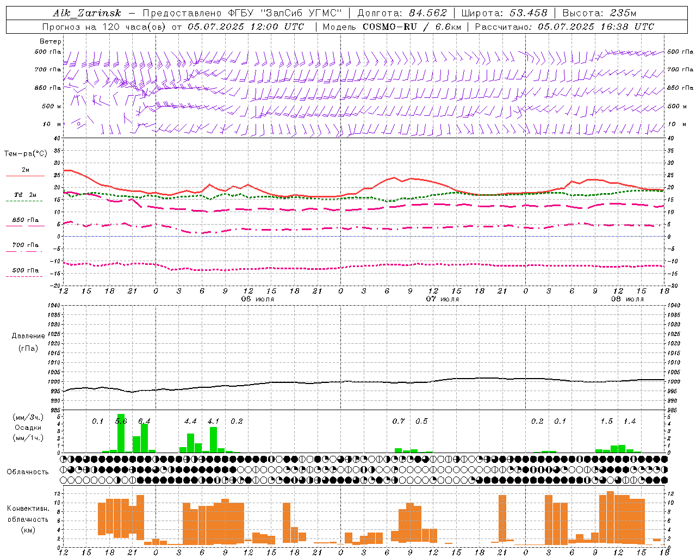Image resolution: width=696 pixels, height=557 pixels.
Task: Click the Ветер wind panel label
Action: click(x=51, y=41)
